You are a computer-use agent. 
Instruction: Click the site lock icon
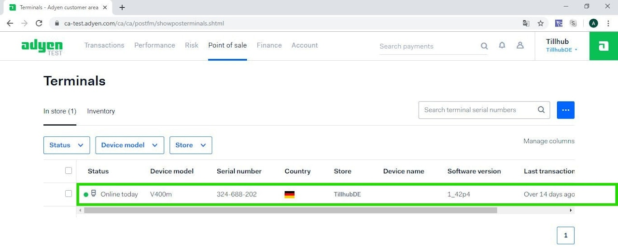coord(57,23)
